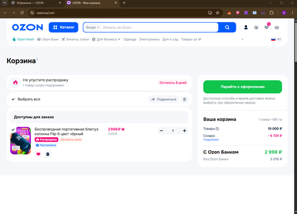Image resolution: width=297 pixels, height=214 pixels.
Task: Delete selected items via top trash icon
Action: pos(184,99)
